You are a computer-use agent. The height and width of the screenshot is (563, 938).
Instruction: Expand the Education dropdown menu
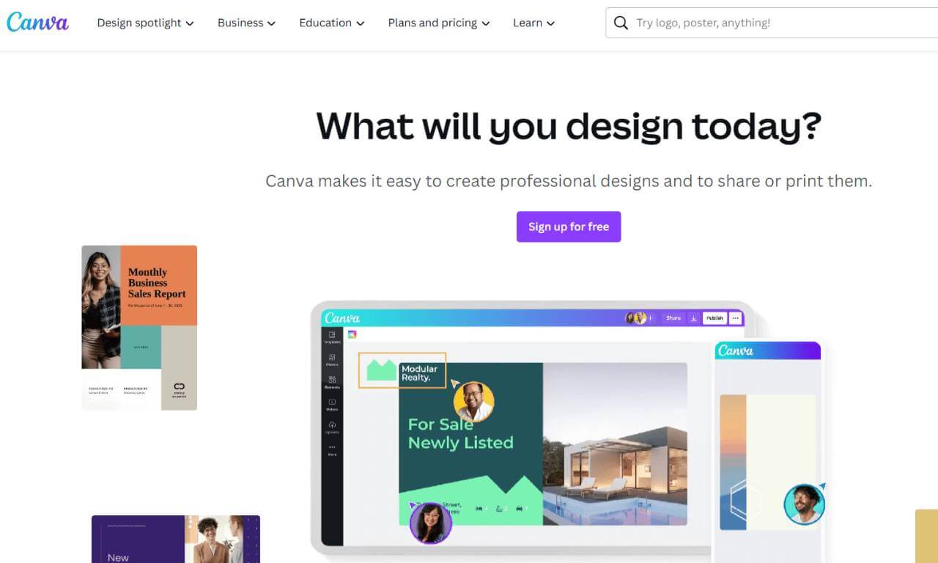[x=331, y=23]
